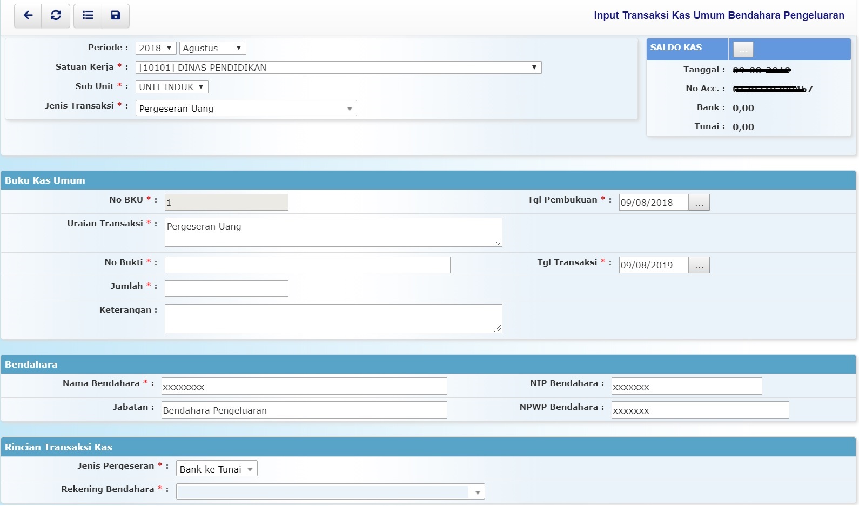Expand Jenis Transaksi Pergeseran Uang dropdown
The width and height of the screenshot is (859, 506).
pos(246,109)
